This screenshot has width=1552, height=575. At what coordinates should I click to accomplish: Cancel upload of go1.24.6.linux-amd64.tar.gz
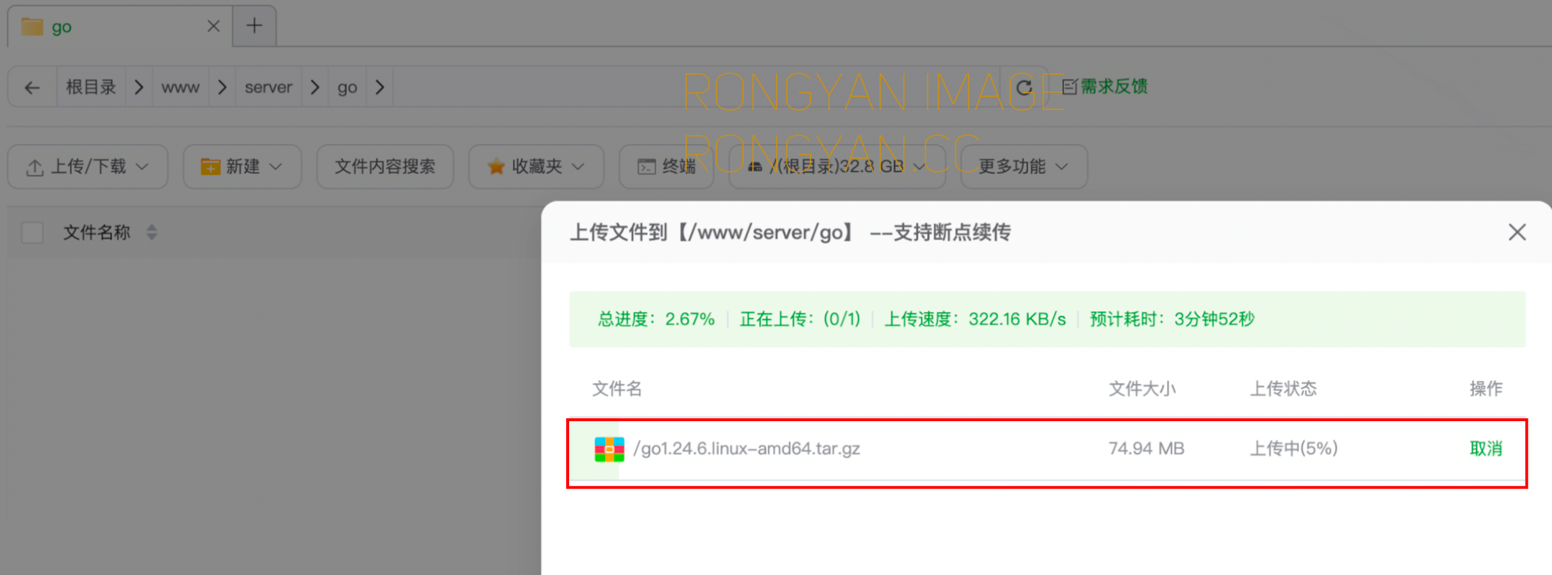point(1486,448)
